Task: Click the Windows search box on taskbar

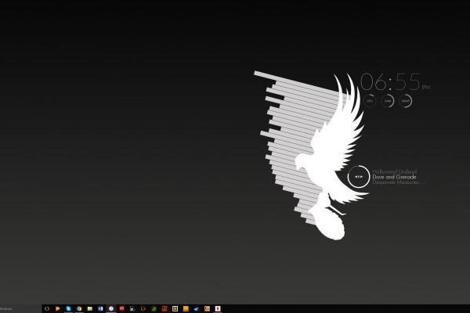Action: [x=20, y=308]
